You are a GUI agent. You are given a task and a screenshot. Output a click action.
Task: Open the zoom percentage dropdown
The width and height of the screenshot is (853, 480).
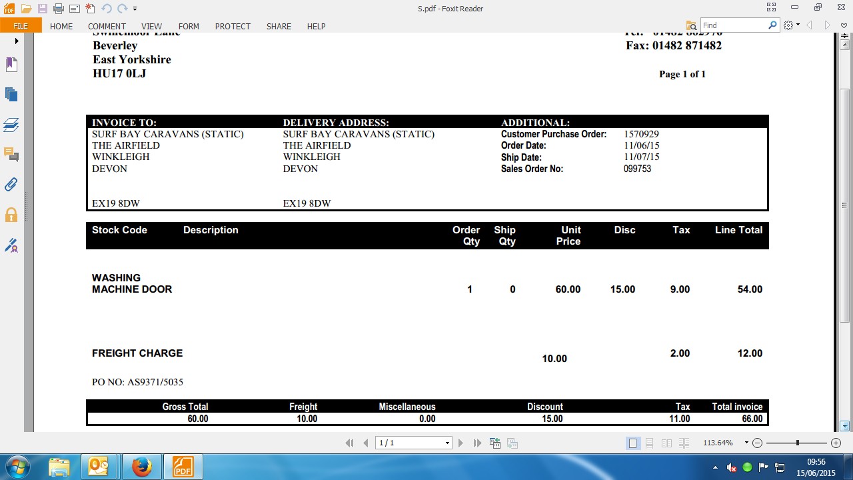point(746,443)
